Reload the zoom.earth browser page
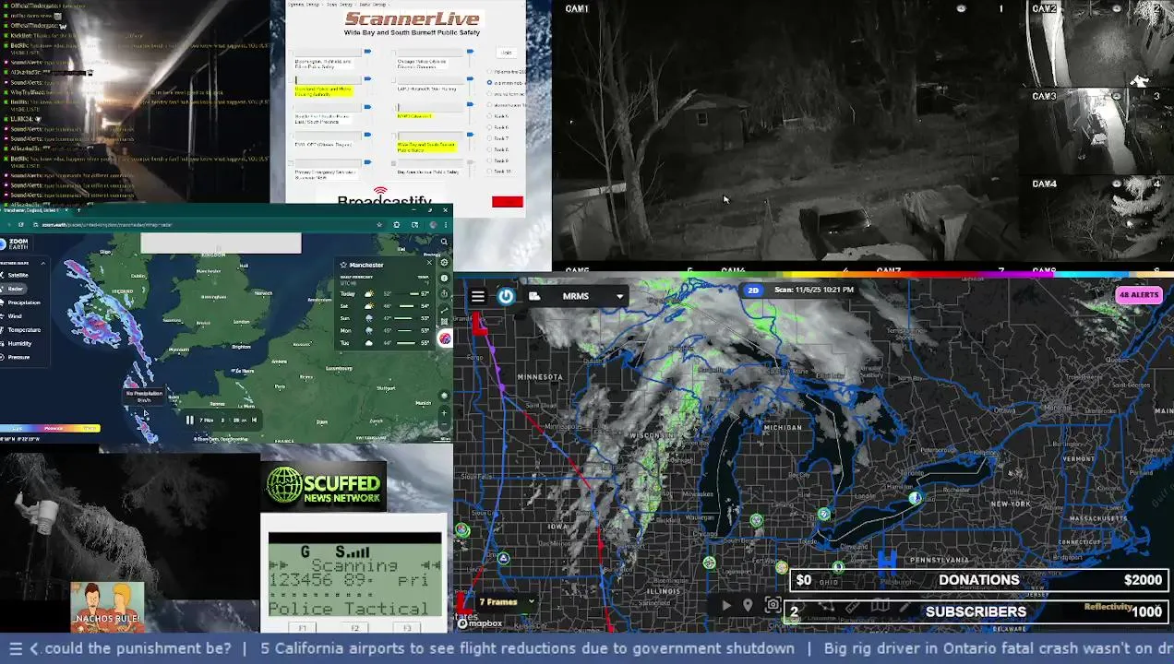Viewport: 1174px width, 664px height. click(21, 225)
